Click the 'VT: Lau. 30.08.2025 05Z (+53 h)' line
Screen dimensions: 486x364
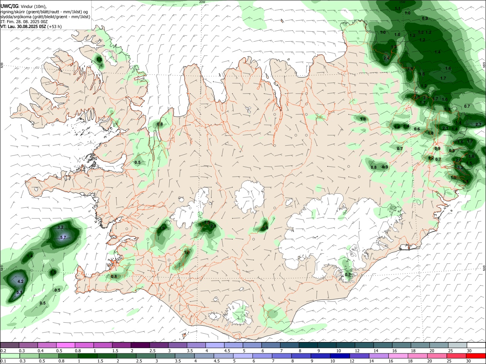point(31,27)
